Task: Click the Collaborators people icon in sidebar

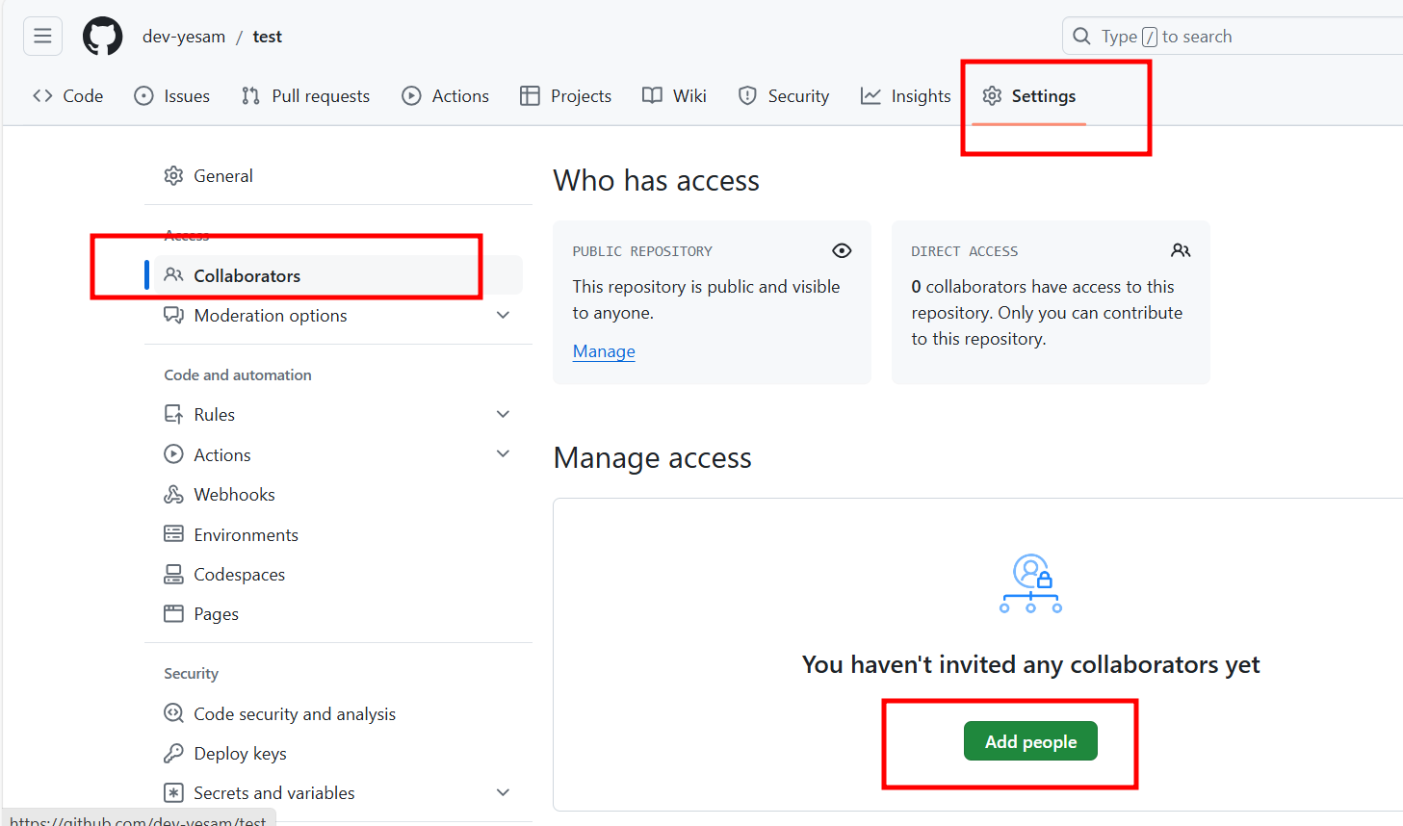Action: [173, 275]
